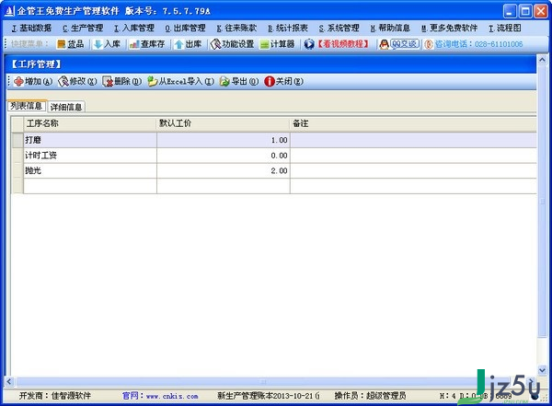Click the 【看视频教程】 link
Viewport: 552px width, 406px height.
pyautogui.click(x=343, y=44)
